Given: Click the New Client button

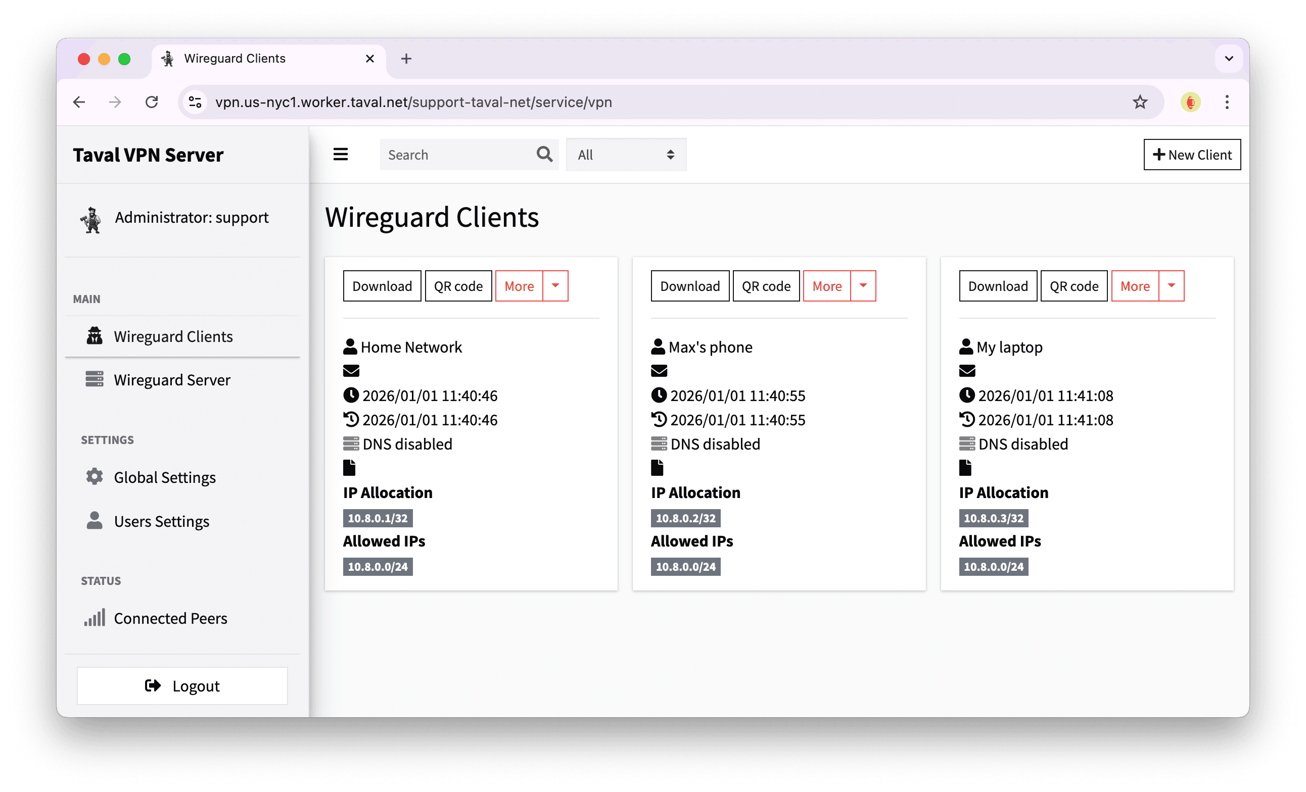Looking at the screenshot, I should coord(1192,154).
